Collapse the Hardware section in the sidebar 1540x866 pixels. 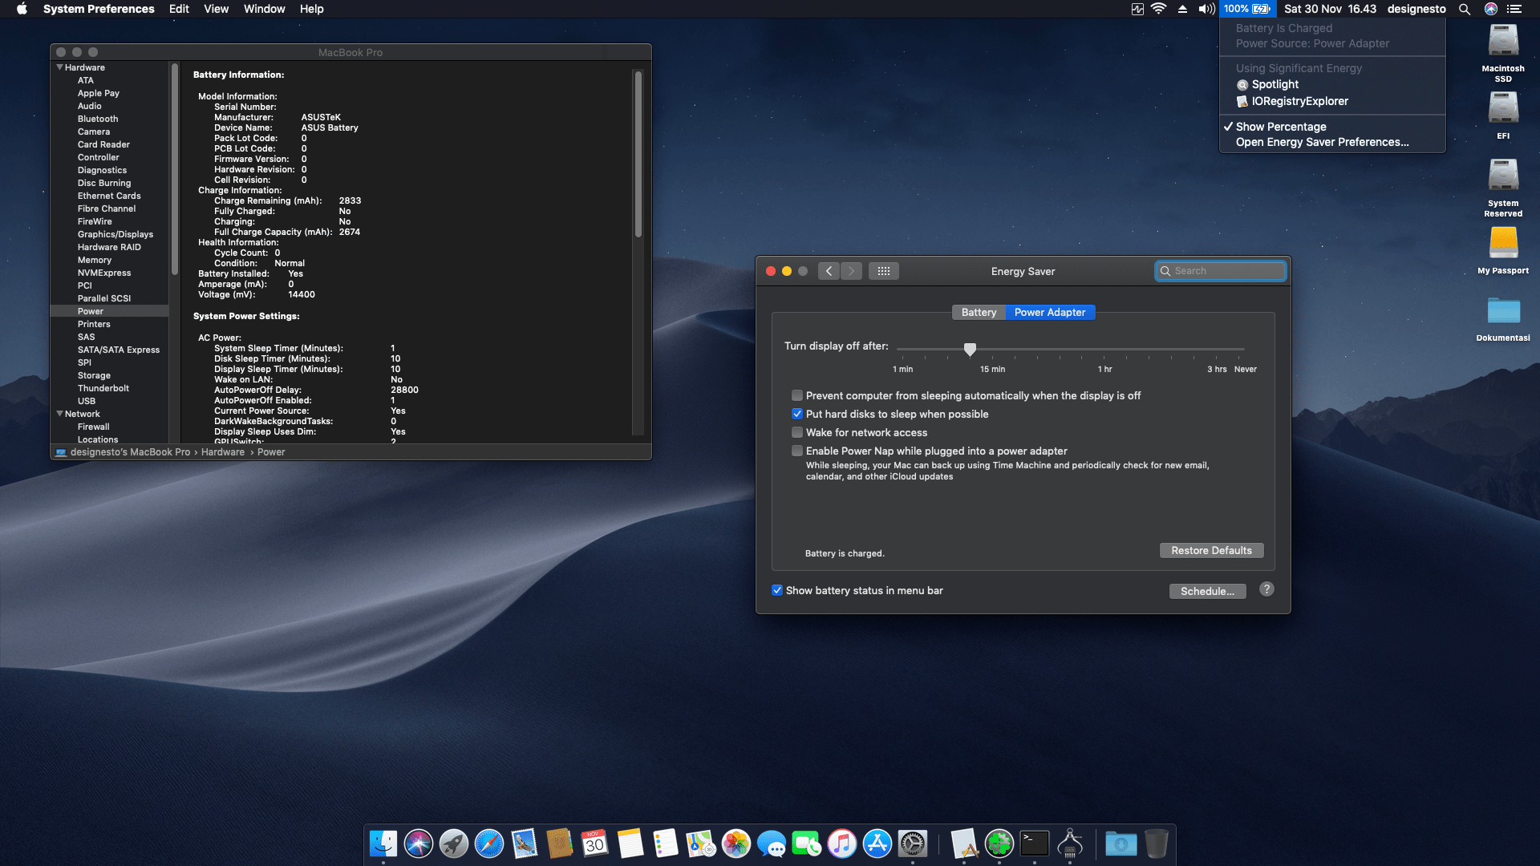pyautogui.click(x=59, y=67)
